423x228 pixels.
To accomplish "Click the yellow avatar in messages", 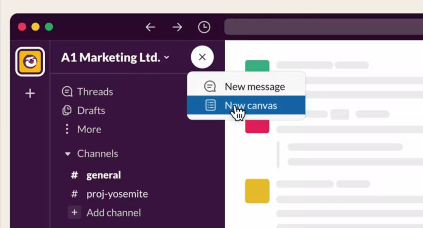I will coord(257,191).
